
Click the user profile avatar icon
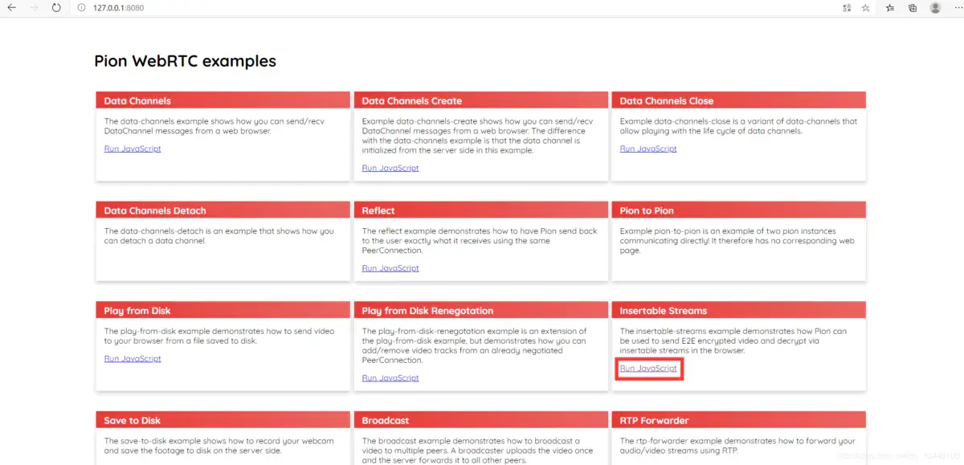(935, 8)
